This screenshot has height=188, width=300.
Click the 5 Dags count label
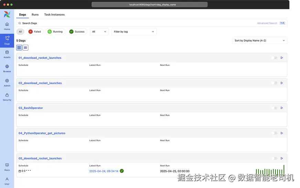(21, 41)
